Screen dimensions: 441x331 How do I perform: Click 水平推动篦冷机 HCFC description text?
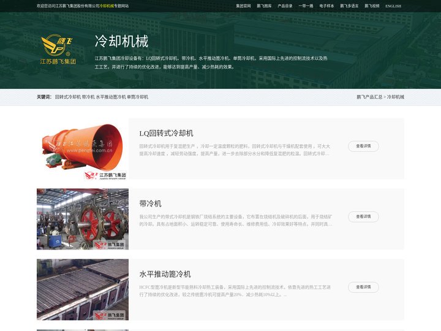click(x=235, y=291)
